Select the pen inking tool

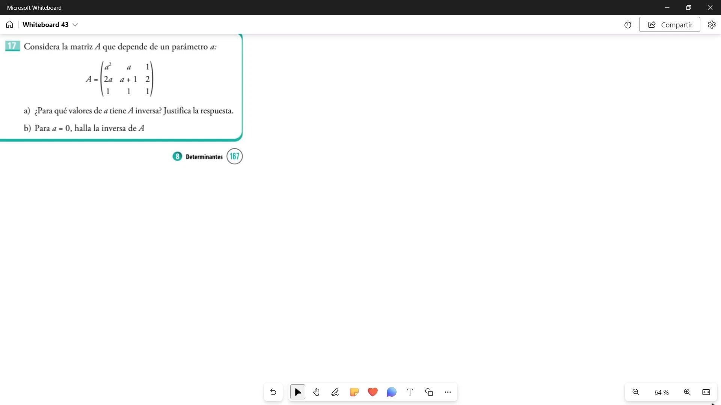[x=335, y=392]
